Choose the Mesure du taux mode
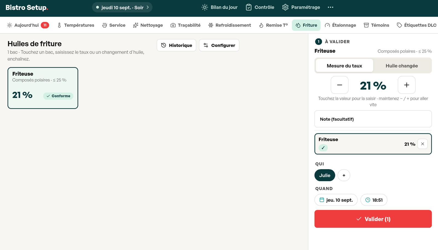This screenshot has height=250, width=438. coord(344,66)
